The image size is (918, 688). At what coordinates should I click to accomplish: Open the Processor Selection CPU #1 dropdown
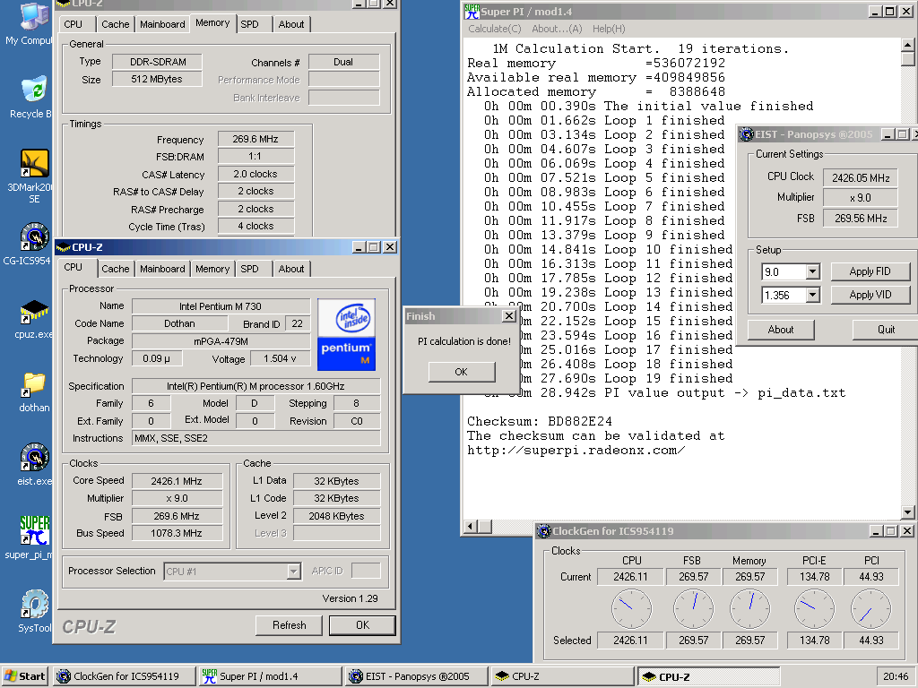(293, 572)
